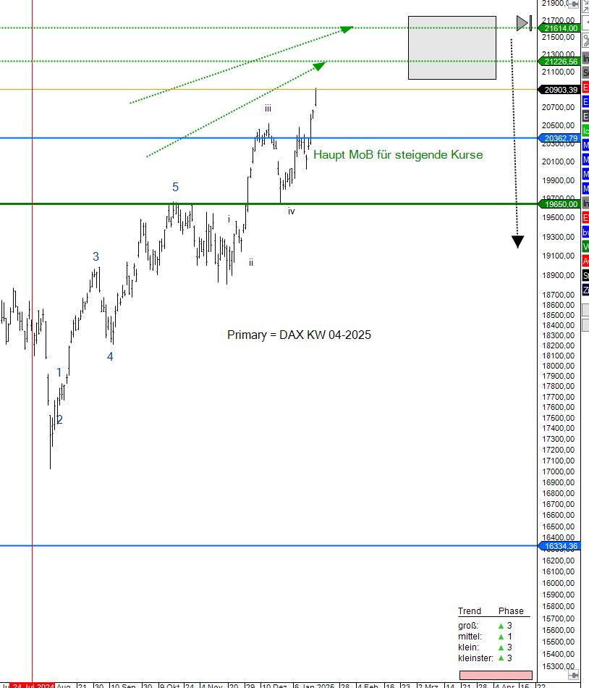The image size is (589, 688).
Task: Toggle the blue "E" button on the right toolbar
Action: [583, 100]
